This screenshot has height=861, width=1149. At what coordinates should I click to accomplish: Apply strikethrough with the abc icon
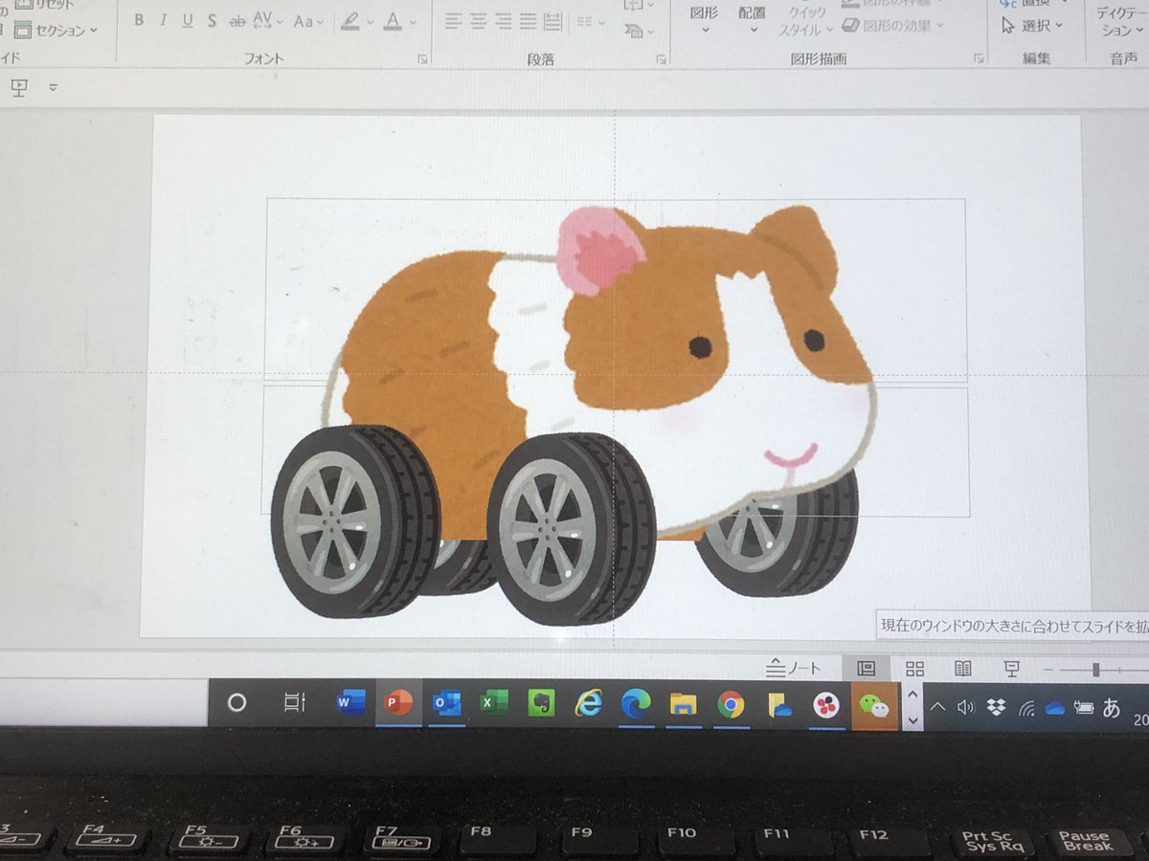tap(237, 21)
